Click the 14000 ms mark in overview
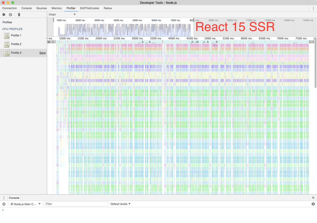Viewport: 317px width, 223px height. pyautogui.click(x=308, y=20)
